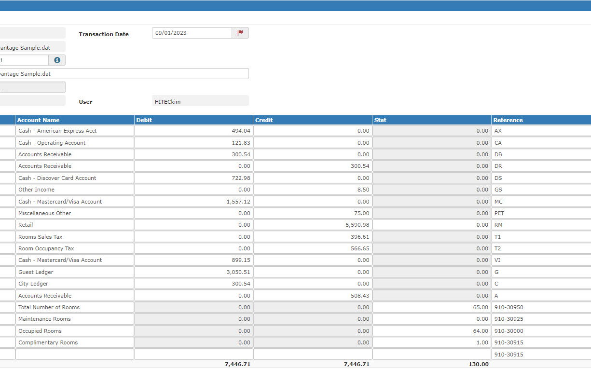The width and height of the screenshot is (591, 369).
Task: Select Credit cell for Retail row
Action: click(312, 225)
